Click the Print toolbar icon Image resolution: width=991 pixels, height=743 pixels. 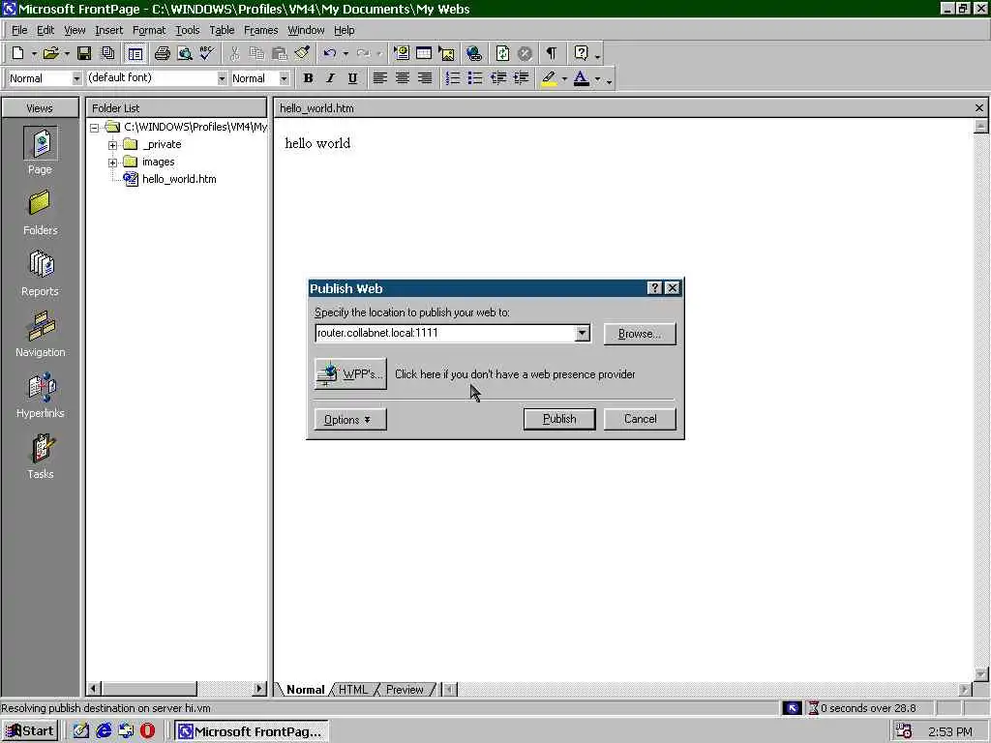coord(163,54)
